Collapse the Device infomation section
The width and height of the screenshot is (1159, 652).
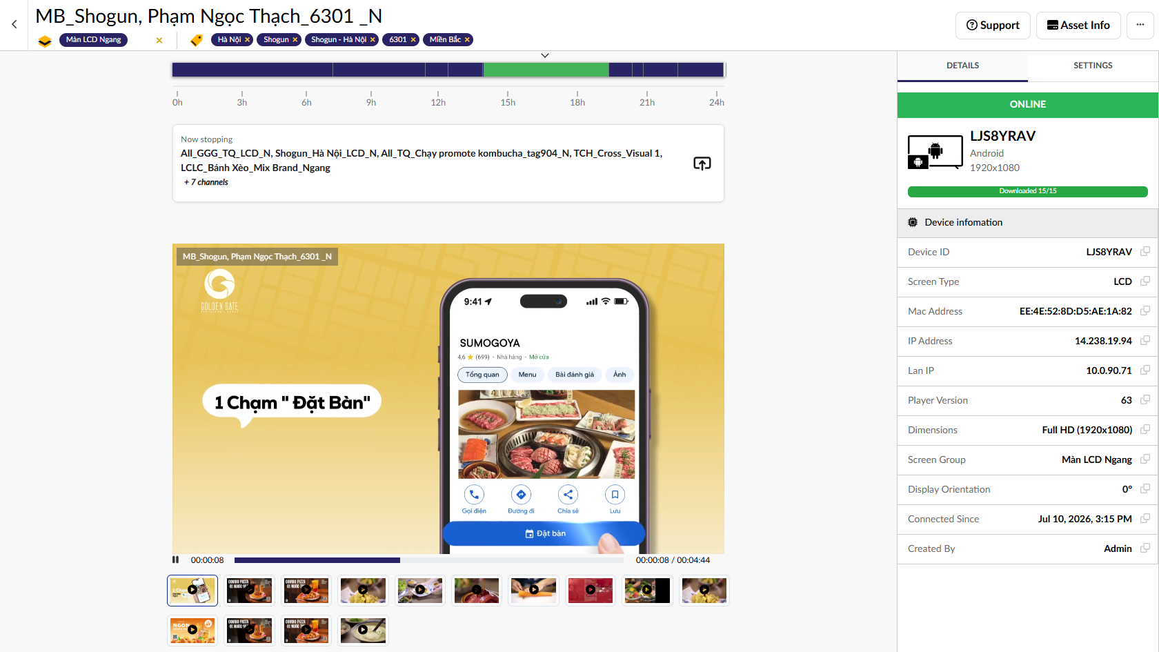click(x=1028, y=222)
